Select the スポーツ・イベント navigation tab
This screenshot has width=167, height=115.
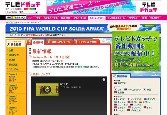tap(97, 18)
